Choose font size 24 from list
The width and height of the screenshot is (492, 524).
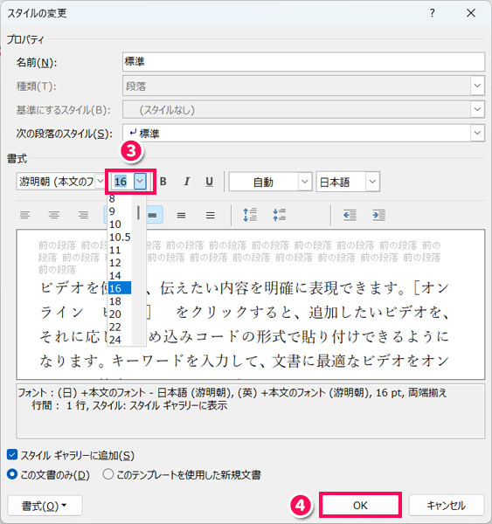point(120,340)
